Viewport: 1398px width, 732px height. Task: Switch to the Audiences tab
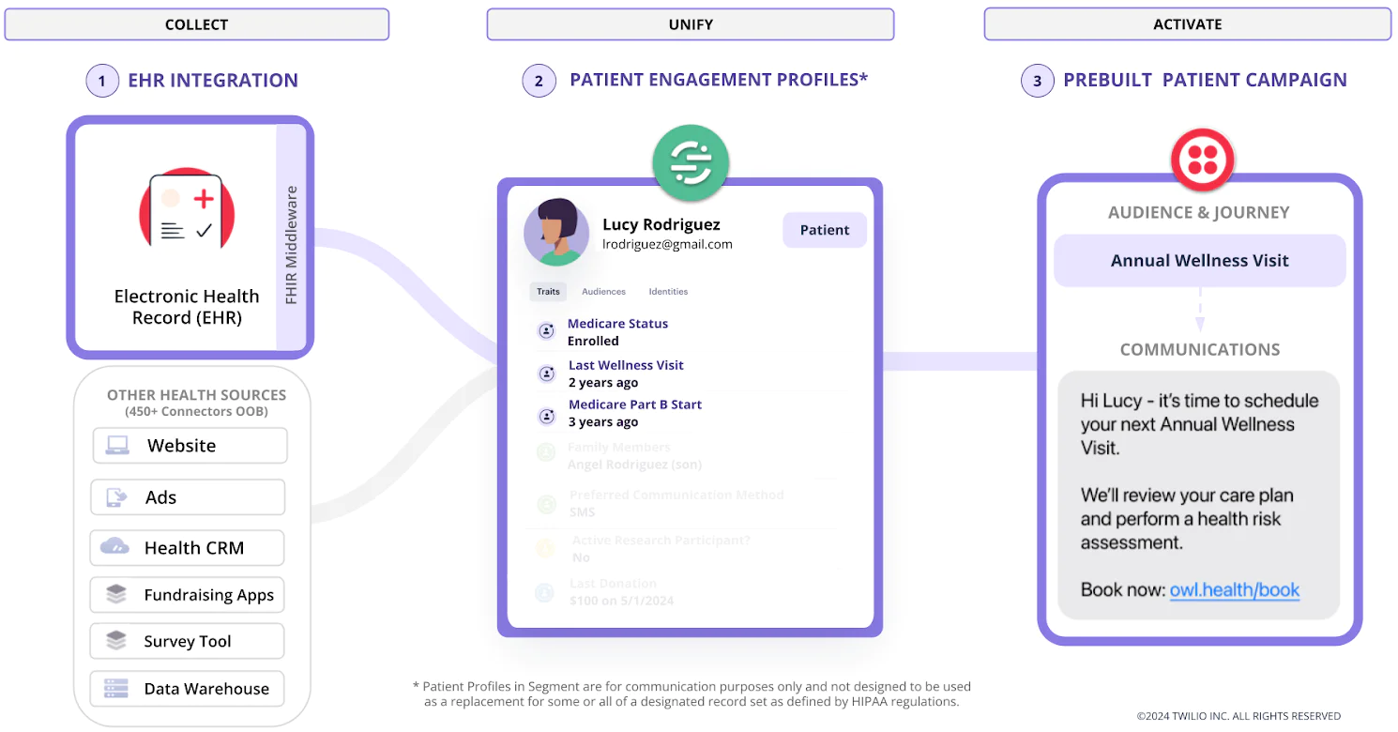coord(603,292)
